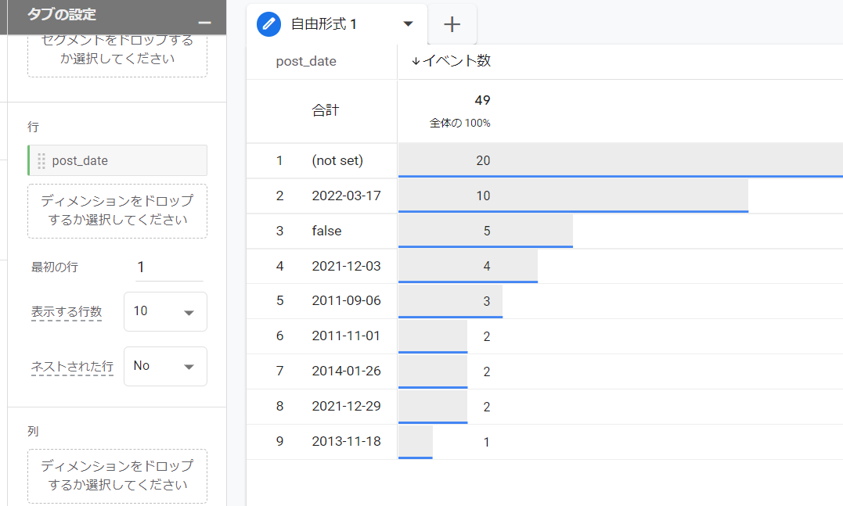Open the 自由形式 1 tab dropdown arrow

pos(408,23)
